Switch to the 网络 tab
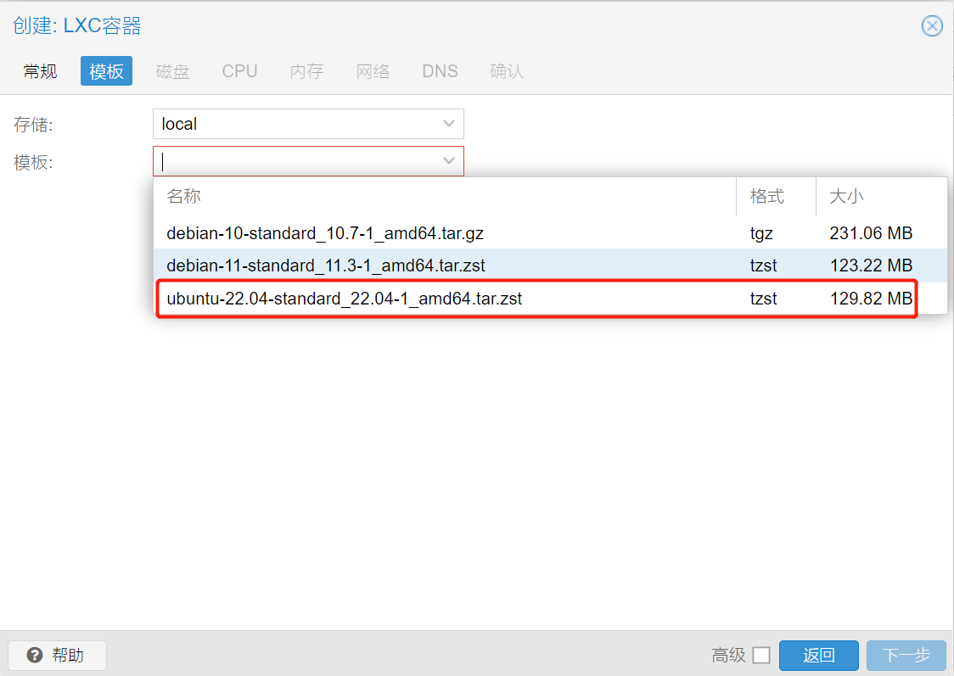 [x=373, y=71]
